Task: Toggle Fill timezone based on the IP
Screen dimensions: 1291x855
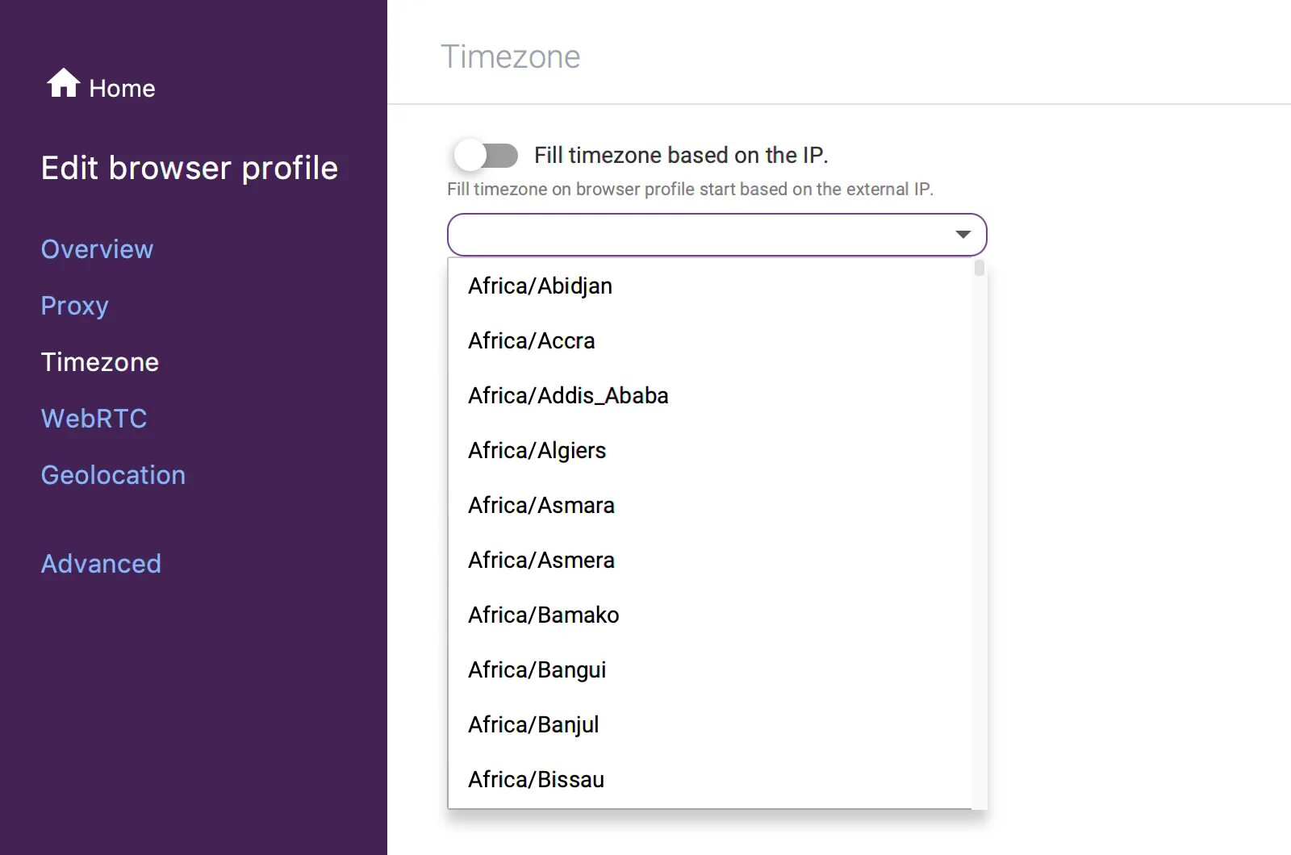Action: 486,155
